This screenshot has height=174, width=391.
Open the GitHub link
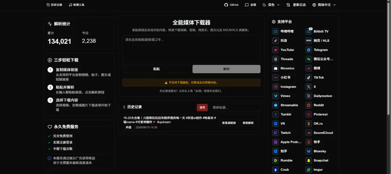coord(231,5)
